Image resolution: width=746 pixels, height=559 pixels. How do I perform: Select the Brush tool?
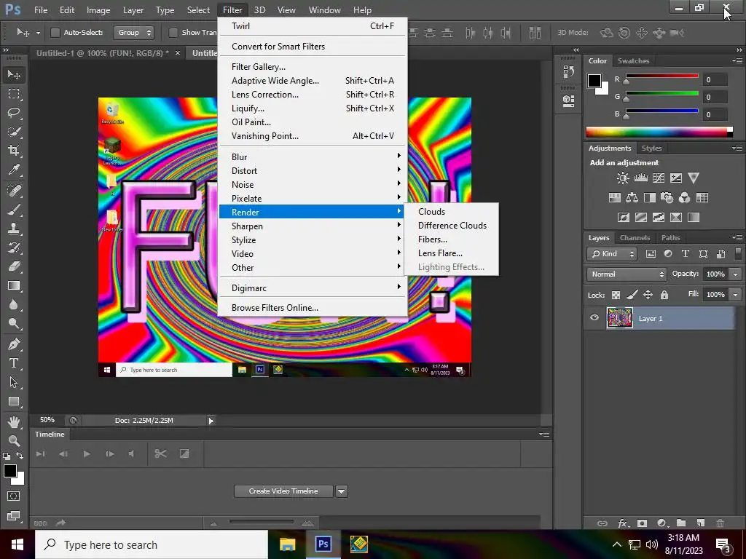tap(14, 210)
